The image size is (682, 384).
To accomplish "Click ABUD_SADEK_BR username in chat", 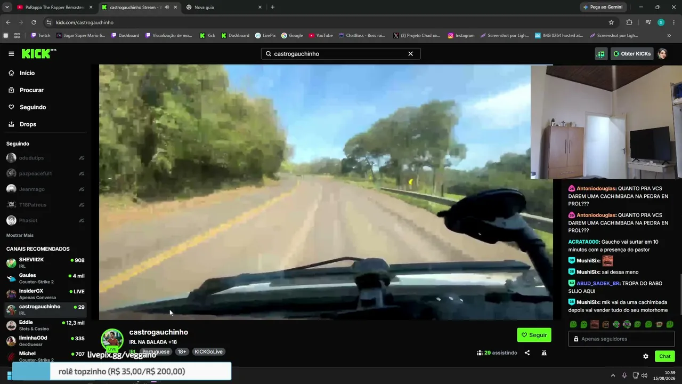I will coord(598,283).
